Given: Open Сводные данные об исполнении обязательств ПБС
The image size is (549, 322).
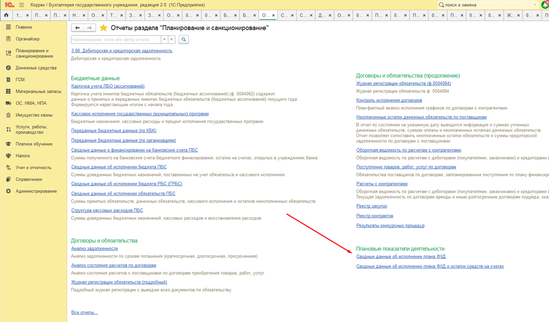Looking at the screenshot, I should click(x=123, y=194).
